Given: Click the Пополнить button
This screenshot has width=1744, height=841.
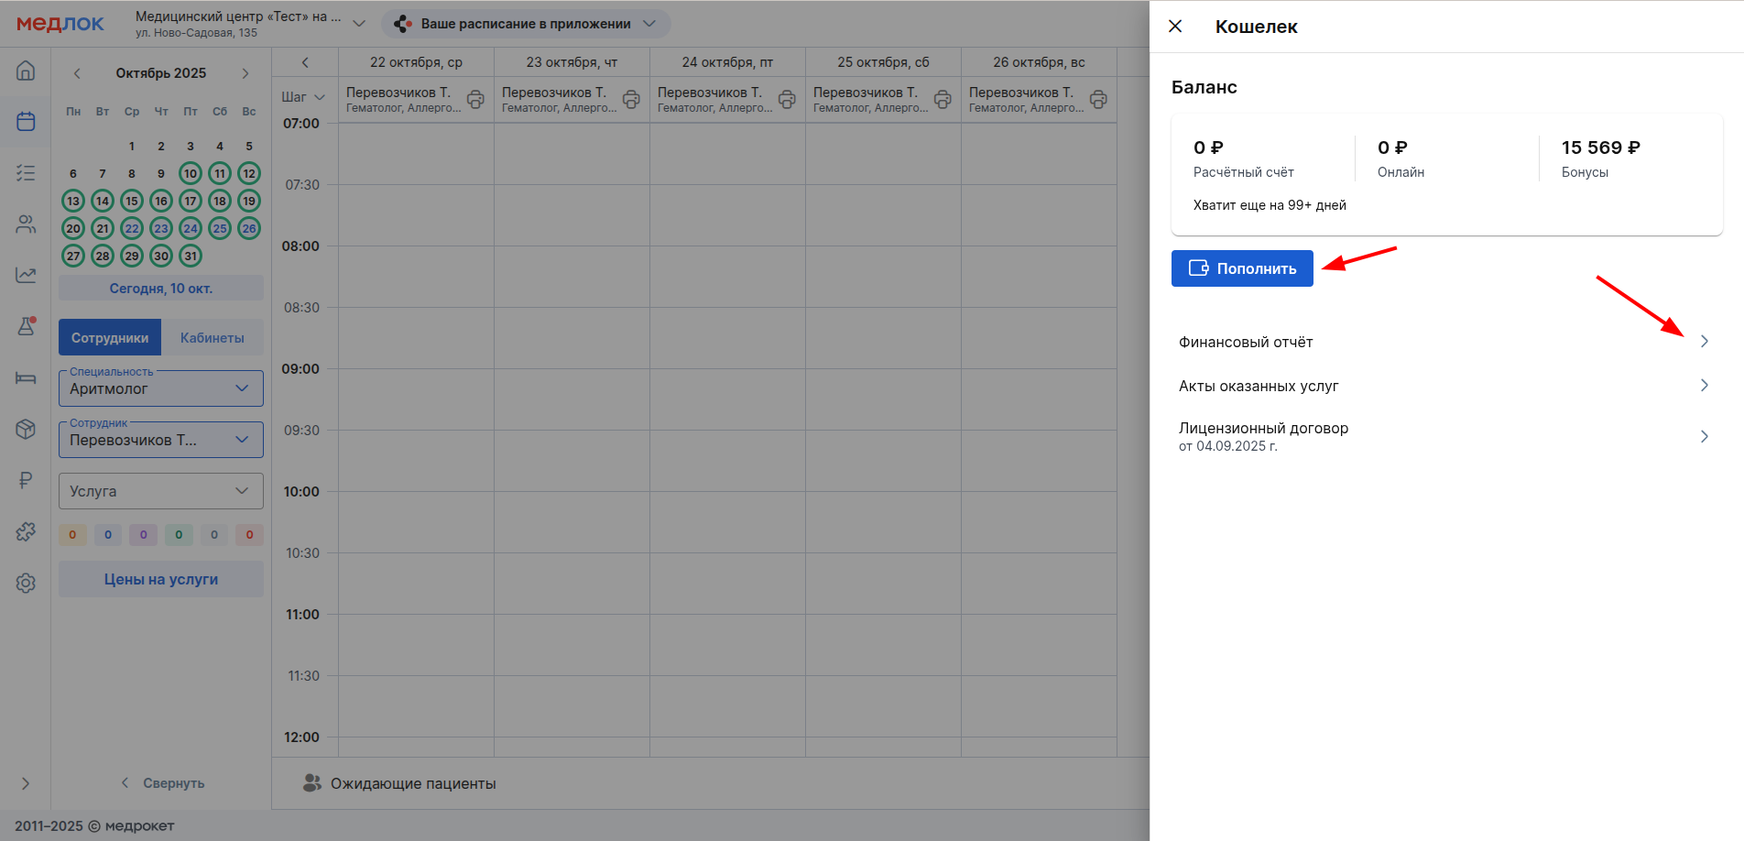Looking at the screenshot, I should pyautogui.click(x=1242, y=268).
